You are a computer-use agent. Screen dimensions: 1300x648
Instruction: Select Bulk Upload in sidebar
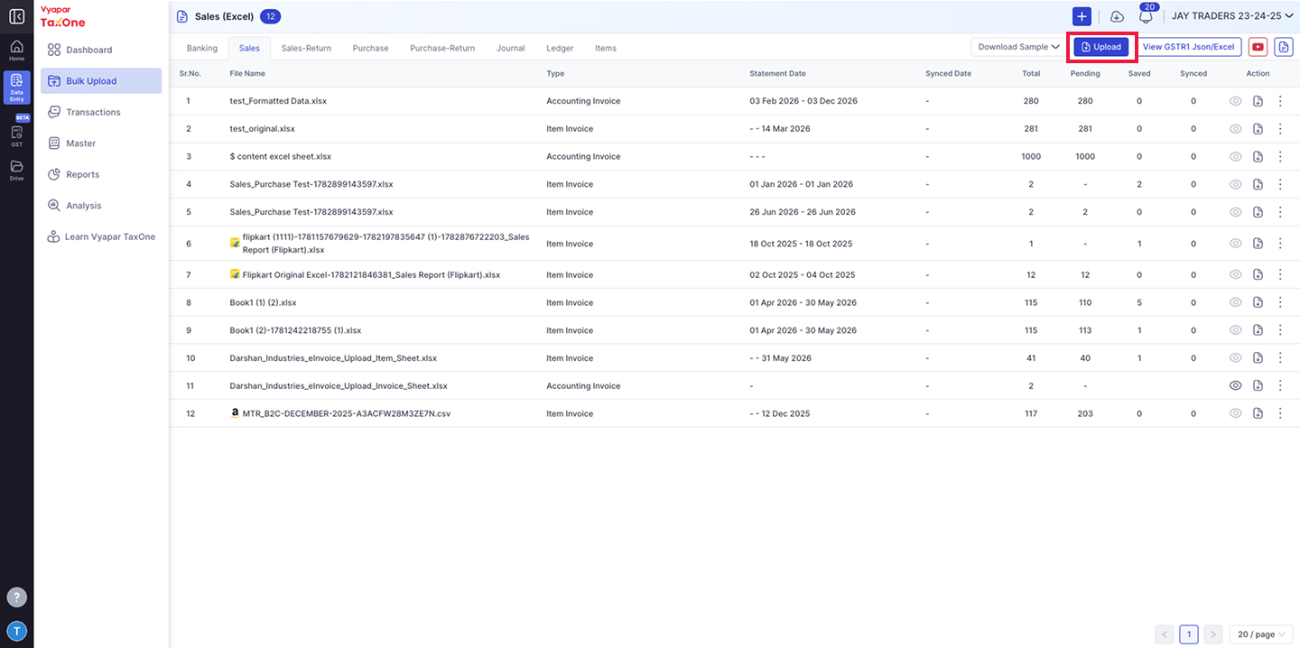point(101,81)
